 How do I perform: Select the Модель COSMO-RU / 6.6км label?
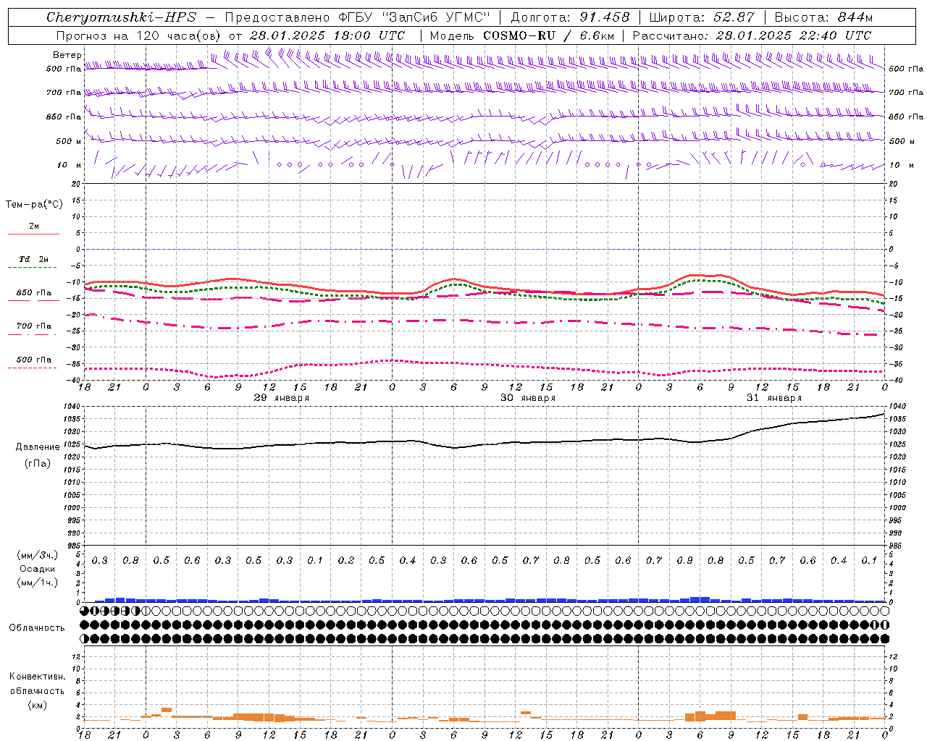tap(522, 35)
